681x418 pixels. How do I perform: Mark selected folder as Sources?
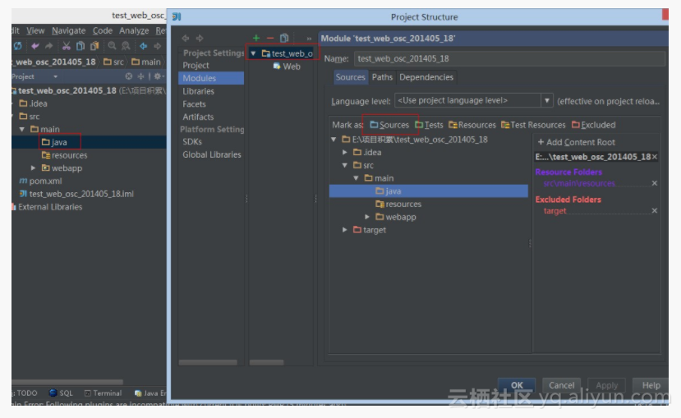[x=389, y=125]
